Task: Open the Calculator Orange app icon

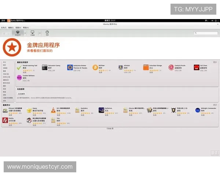Action: tap(146, 67)
